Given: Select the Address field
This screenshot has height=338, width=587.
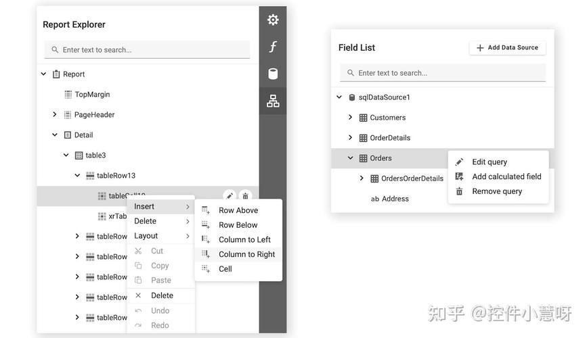Looking at the screenshot, I should click(x=395, y=199).
